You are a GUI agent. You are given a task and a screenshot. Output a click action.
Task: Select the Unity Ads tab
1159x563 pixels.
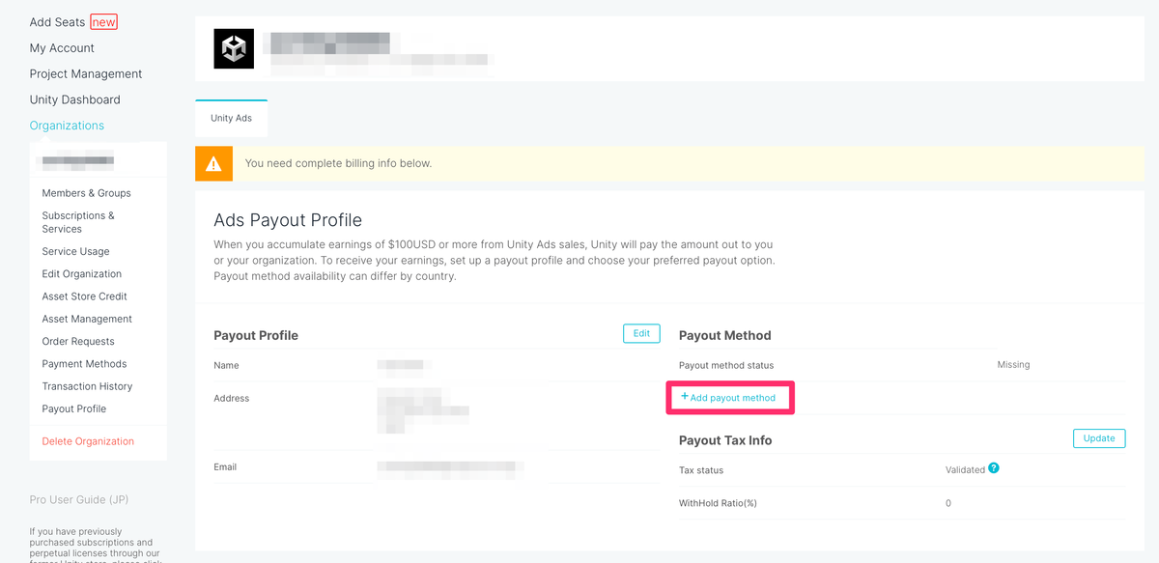[231, 118]
